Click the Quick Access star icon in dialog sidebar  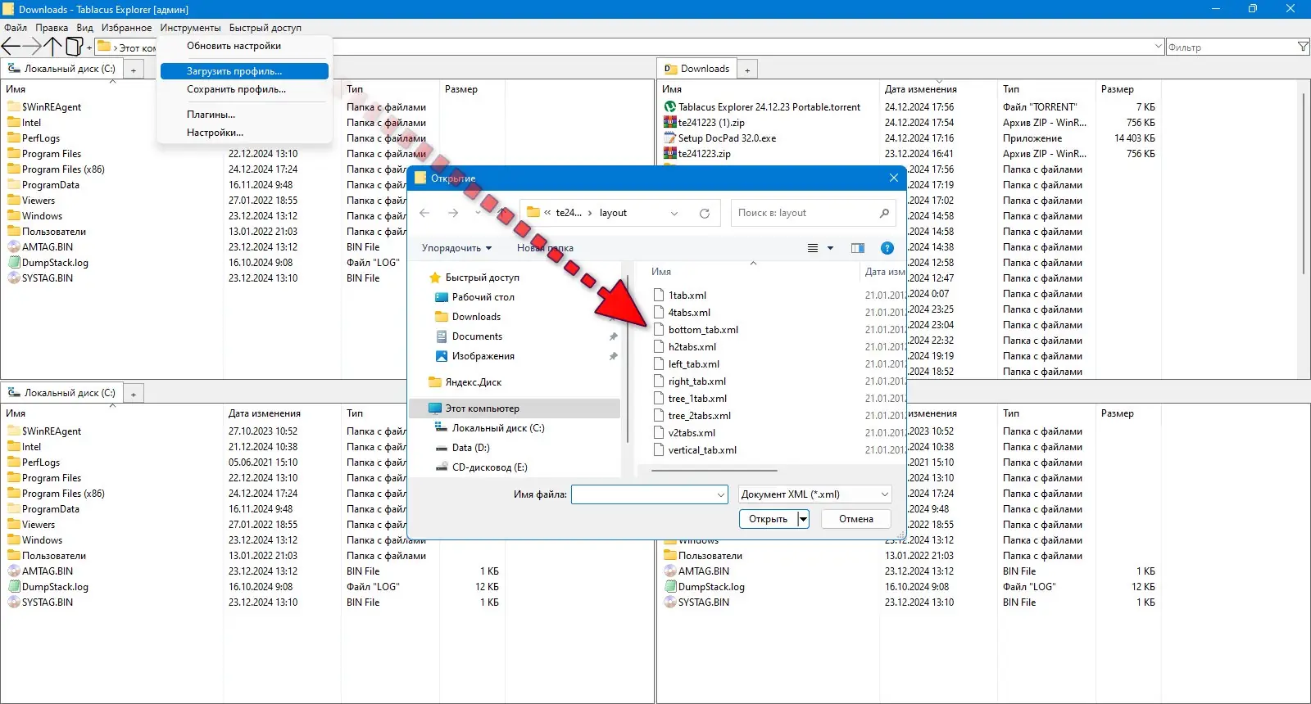(435, 278)
